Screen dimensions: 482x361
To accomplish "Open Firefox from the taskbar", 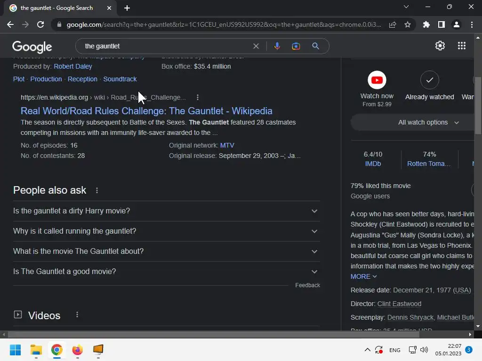I will click(x=78, y=350).
